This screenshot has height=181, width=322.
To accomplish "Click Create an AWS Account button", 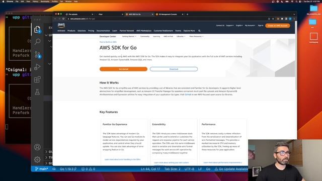I will (x=278, y=26).
